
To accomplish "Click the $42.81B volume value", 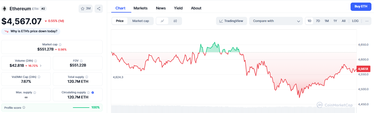I will coord(17,66).
